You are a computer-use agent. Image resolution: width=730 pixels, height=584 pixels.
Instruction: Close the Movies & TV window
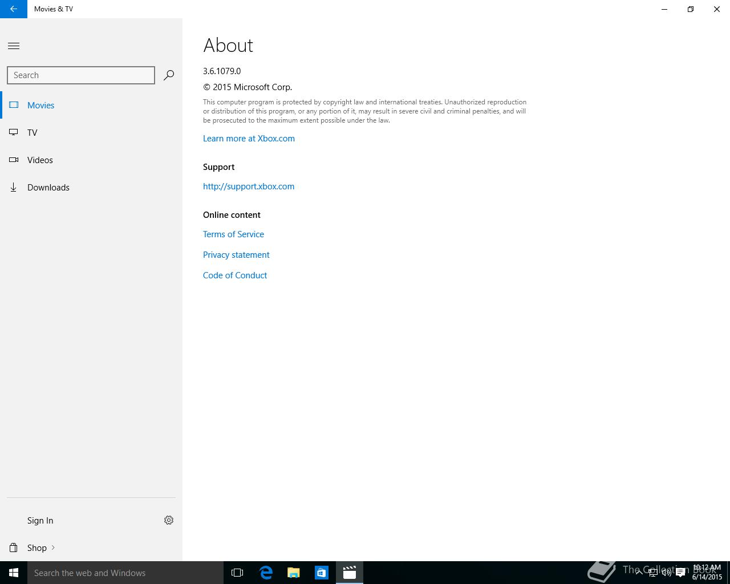[x=717, y=9]
